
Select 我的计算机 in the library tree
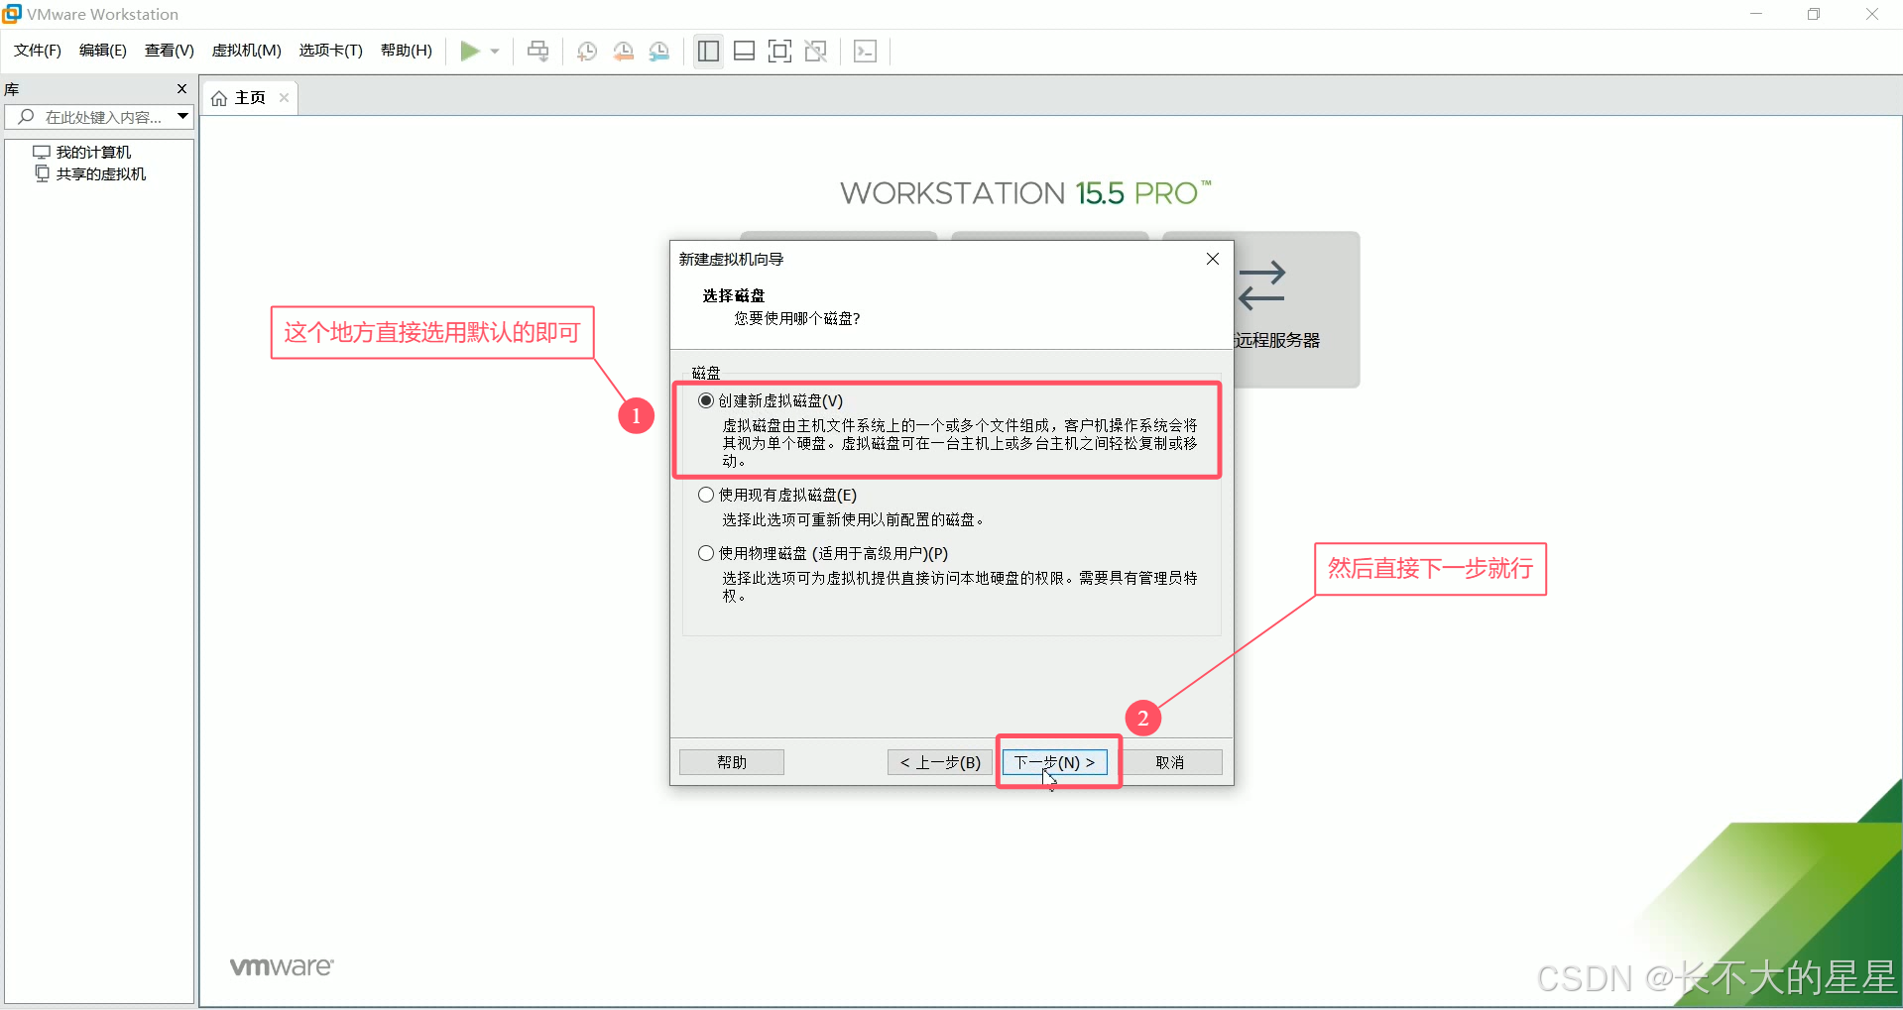[x=93, y=152]
